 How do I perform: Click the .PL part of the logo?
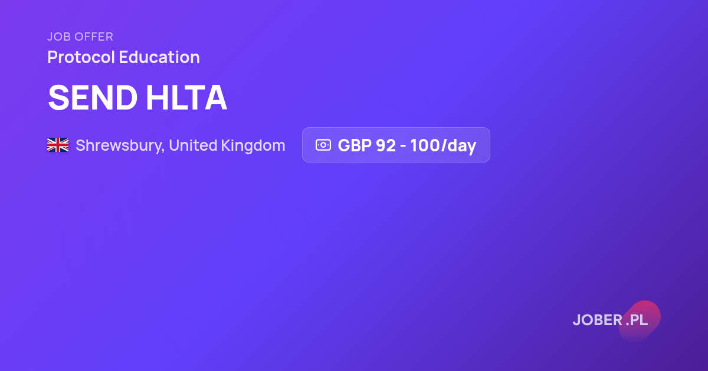(x=637, y=320)
